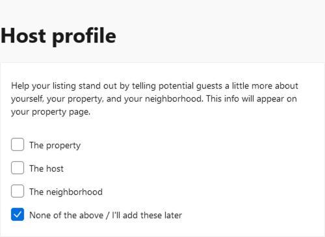
Task: Click the words 'your property page.'
Action: 51,112
